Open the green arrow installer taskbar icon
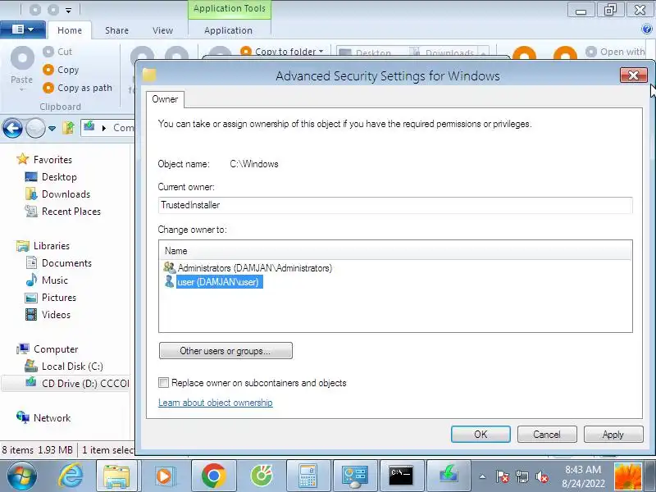 tap(449, 476)
